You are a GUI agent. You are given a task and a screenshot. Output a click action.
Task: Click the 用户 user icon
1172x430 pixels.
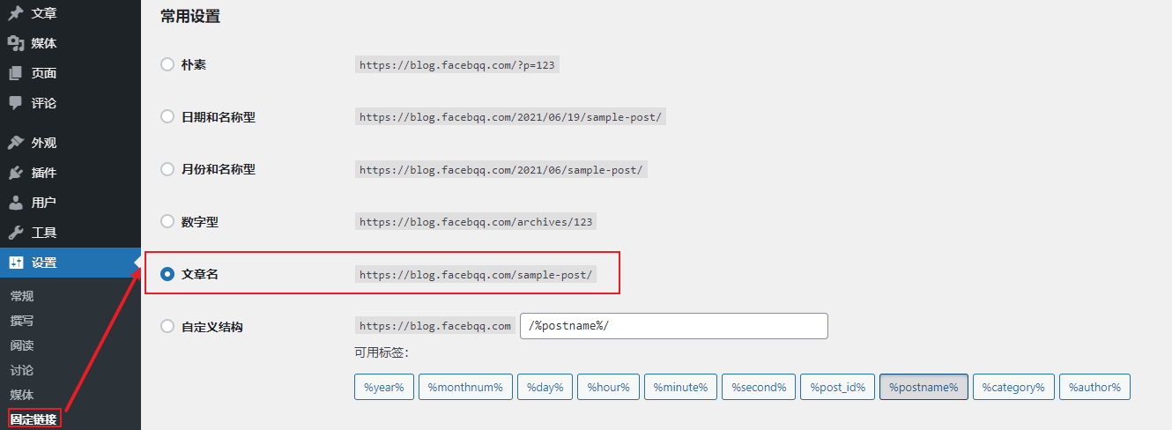[16, 203]
